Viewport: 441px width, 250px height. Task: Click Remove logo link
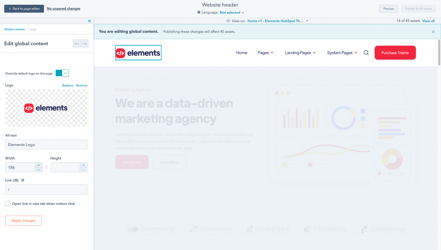81,85
